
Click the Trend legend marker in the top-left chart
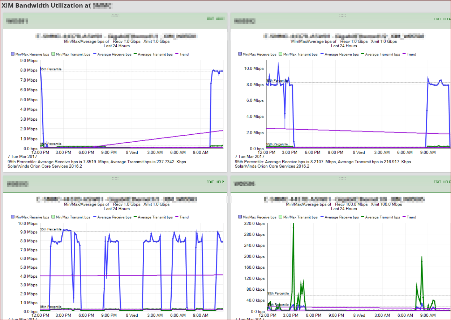pyautogui.click(x=177, y=54)
